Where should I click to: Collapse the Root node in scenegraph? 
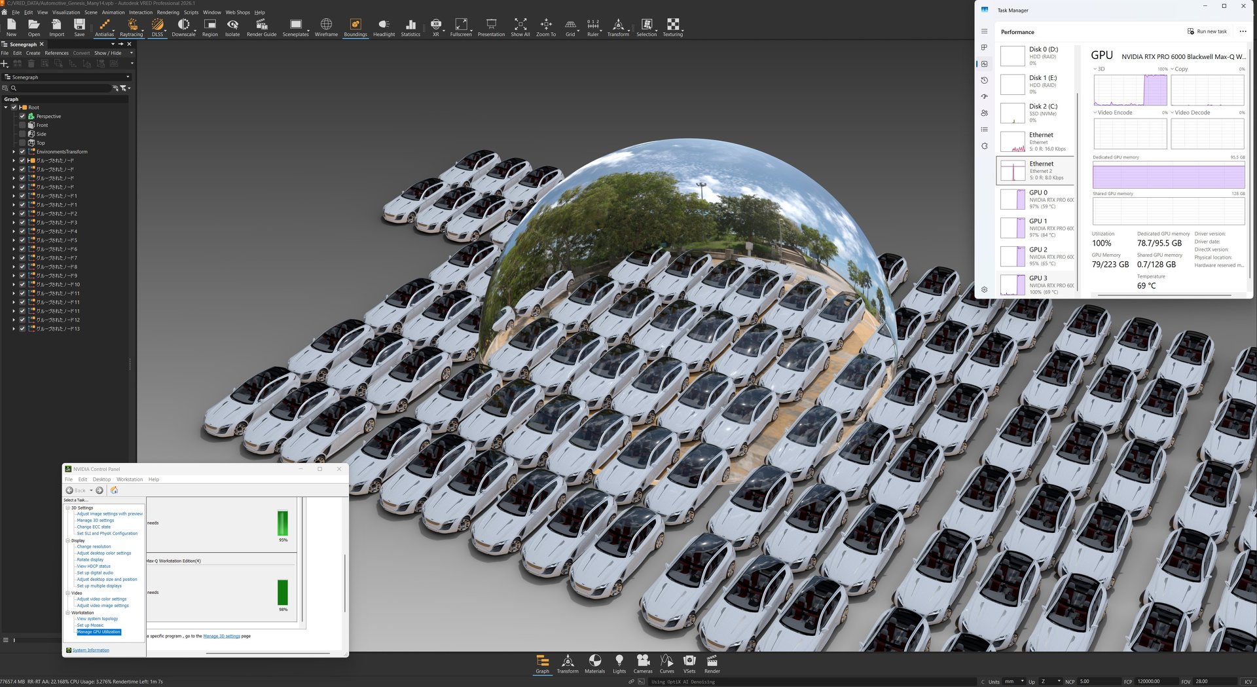click(6, 107)
